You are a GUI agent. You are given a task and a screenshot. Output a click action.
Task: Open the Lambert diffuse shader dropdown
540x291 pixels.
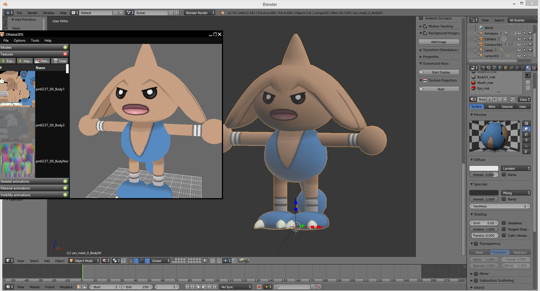pyautogui.click(x=516, y=168)
